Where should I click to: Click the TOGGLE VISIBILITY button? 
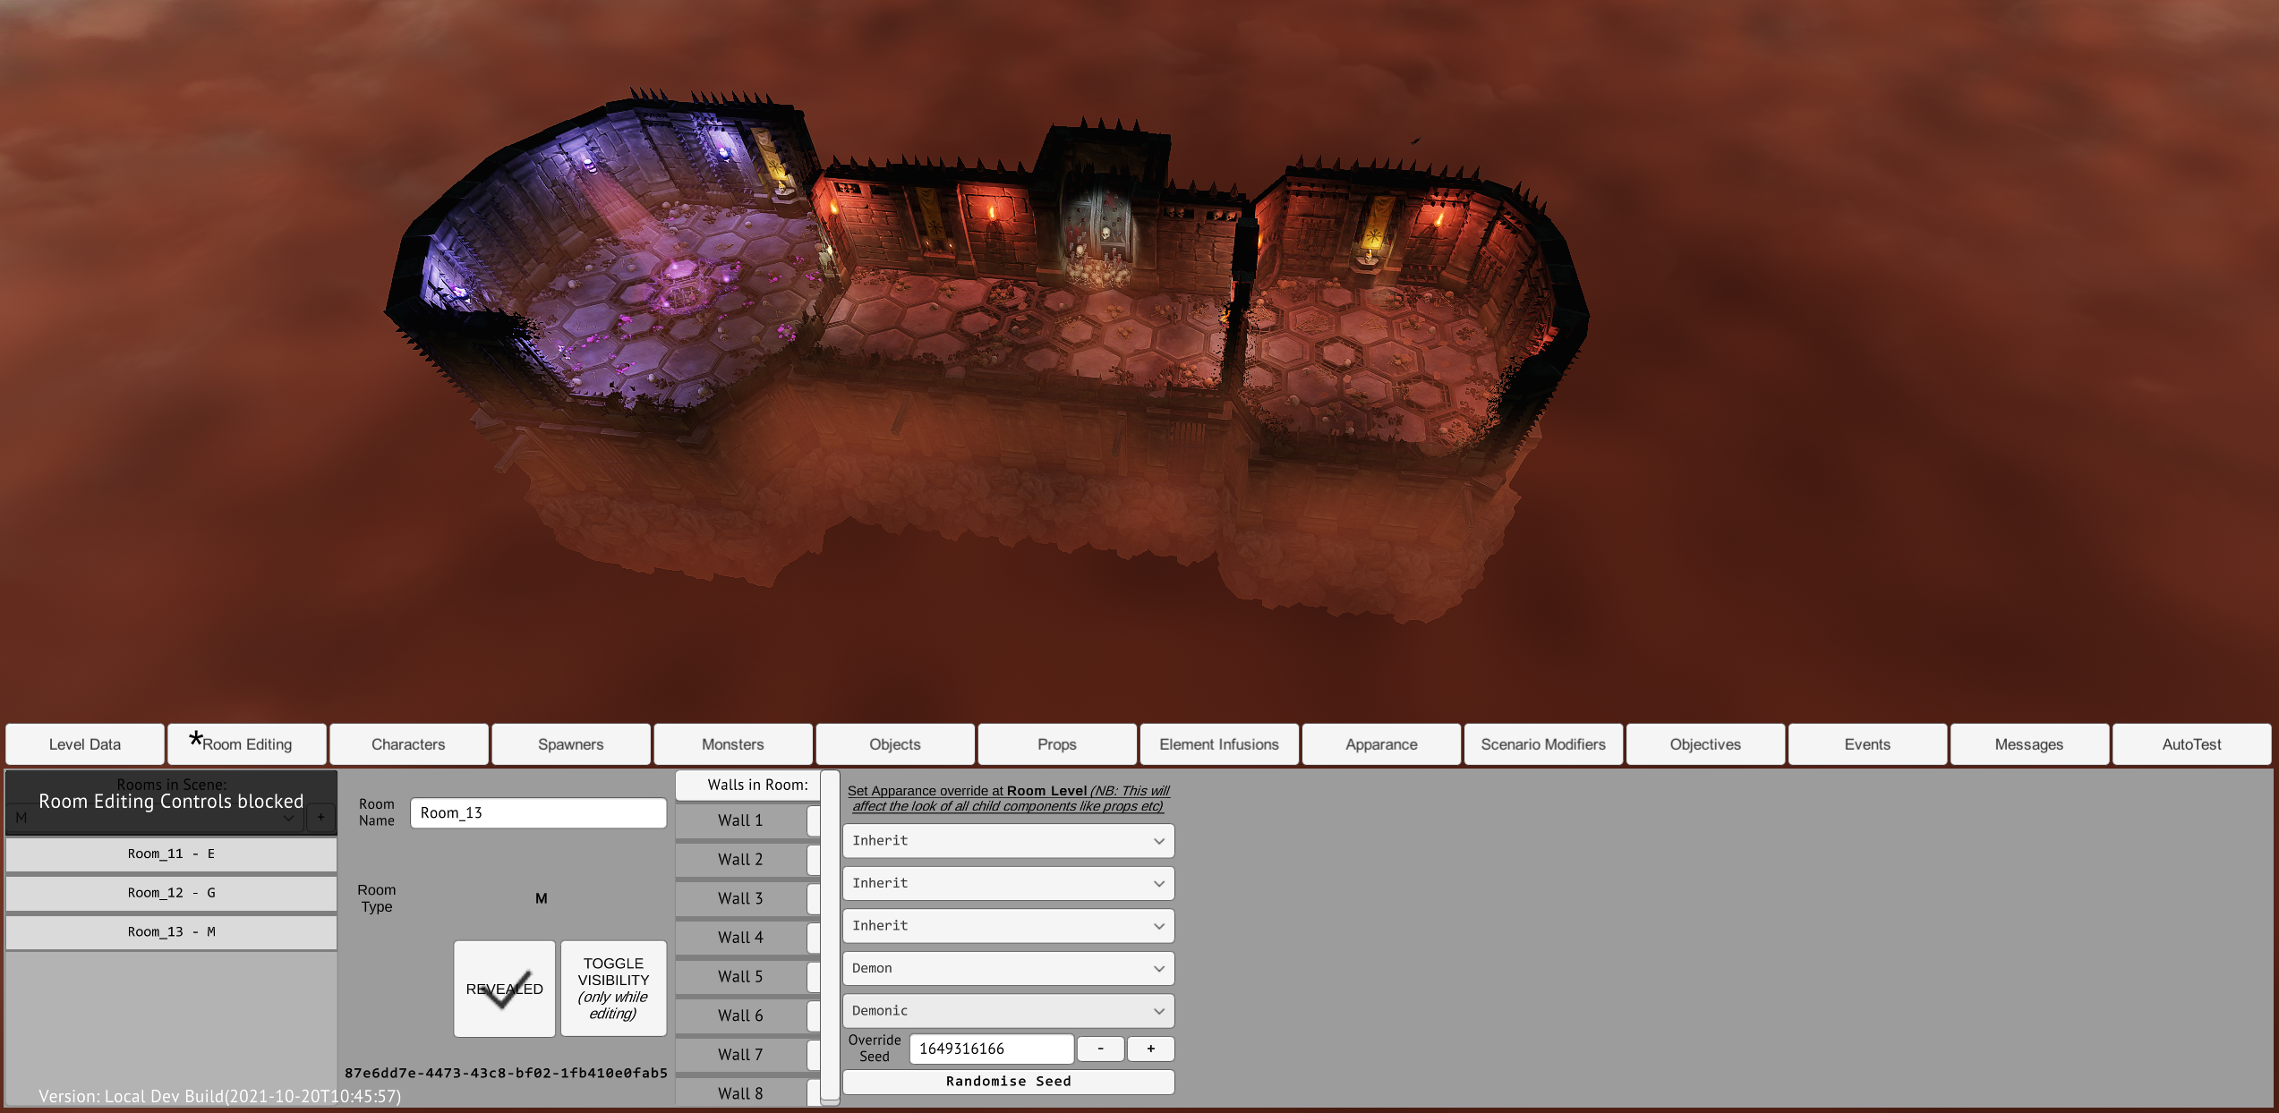tap(613, 989)
